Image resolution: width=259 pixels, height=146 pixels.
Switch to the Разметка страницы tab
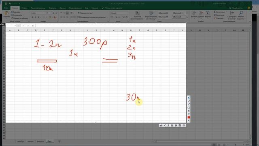tap(38, 8)
